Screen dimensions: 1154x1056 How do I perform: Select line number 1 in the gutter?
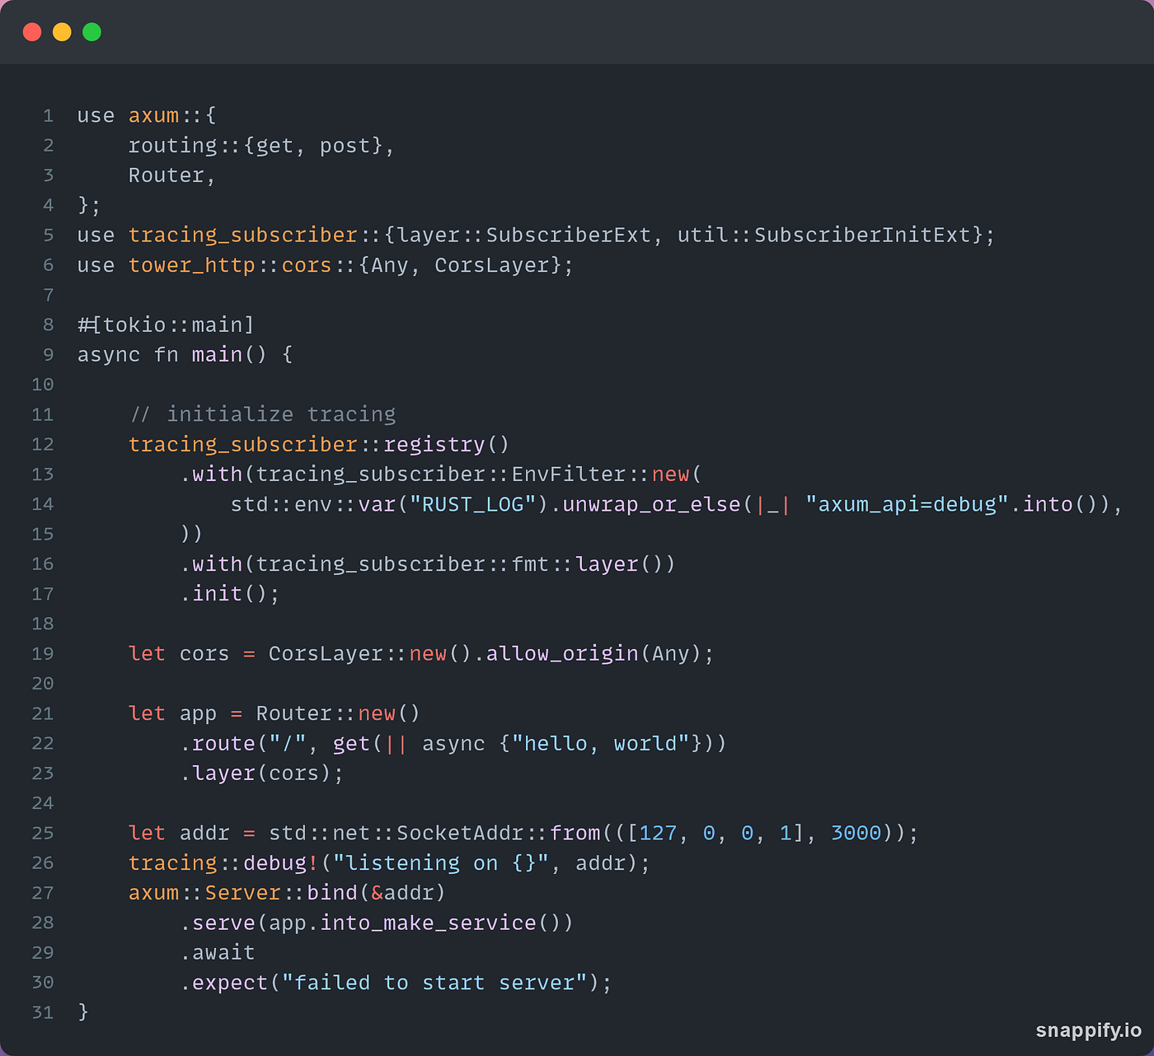[x=47, y=115]
